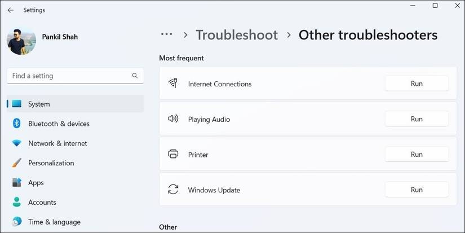Viewport: 465px width, 233px height.
Task: Run the Windows Update troubleshooter
Action: (417, 190)
